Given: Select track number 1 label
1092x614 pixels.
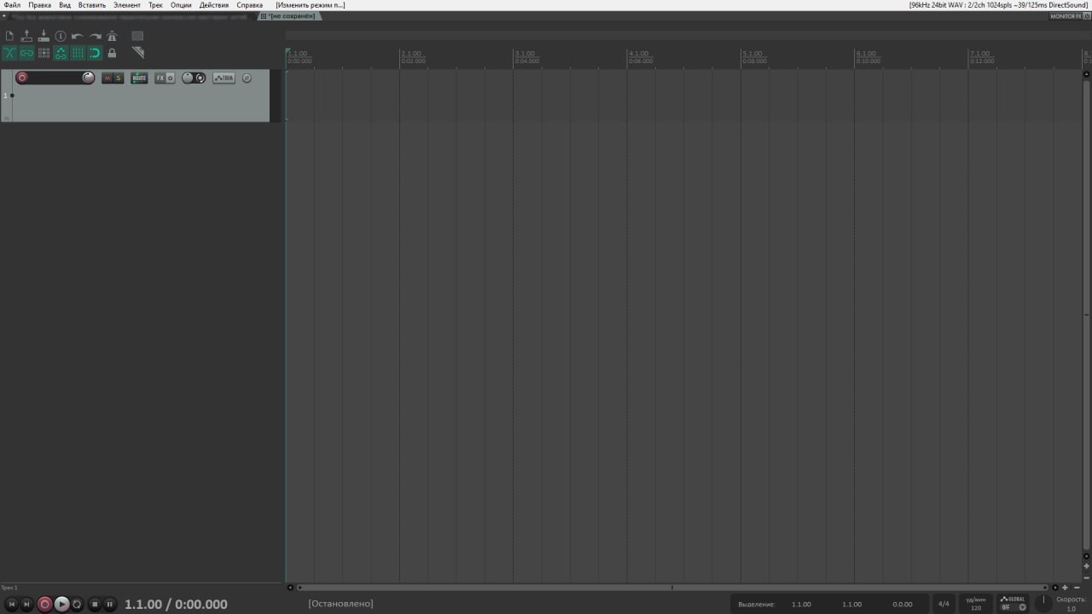Looking at the screenshot, I should pos(5,96).
